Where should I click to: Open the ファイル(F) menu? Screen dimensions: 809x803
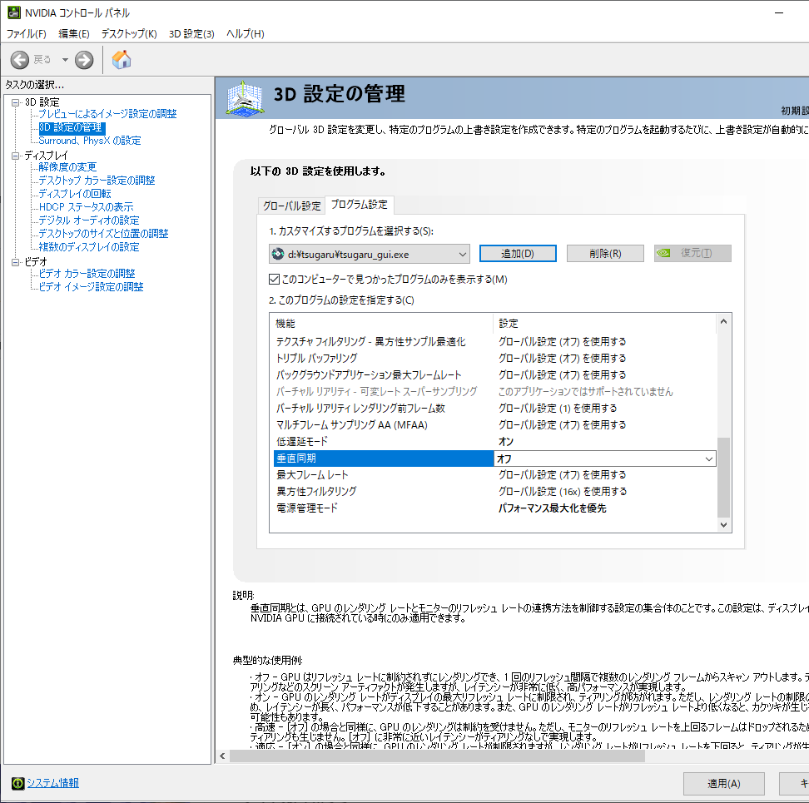point(27,34)
